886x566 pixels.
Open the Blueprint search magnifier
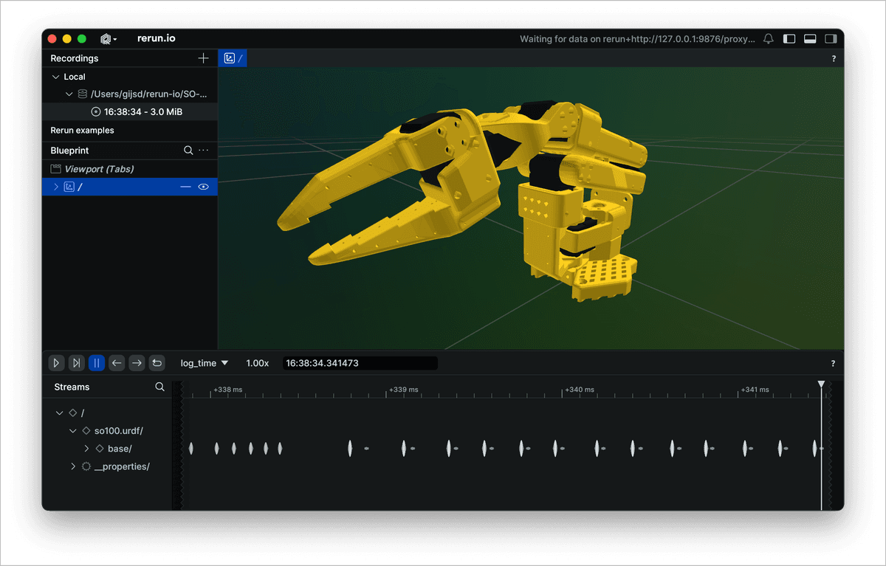[190, 150]
